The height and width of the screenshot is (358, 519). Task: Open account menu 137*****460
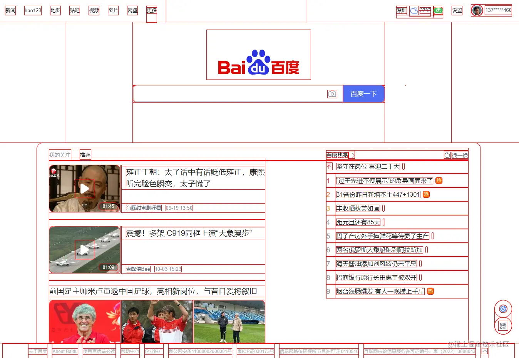coord(498,10)
